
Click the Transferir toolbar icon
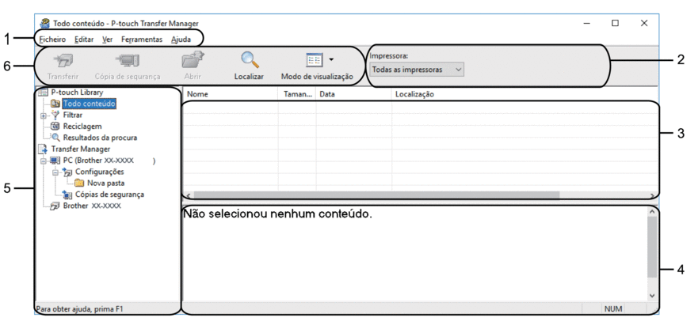(63, 59)
